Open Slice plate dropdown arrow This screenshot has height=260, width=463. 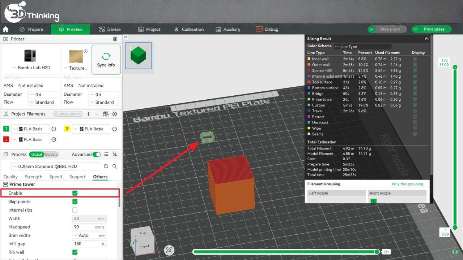point(371,29)
